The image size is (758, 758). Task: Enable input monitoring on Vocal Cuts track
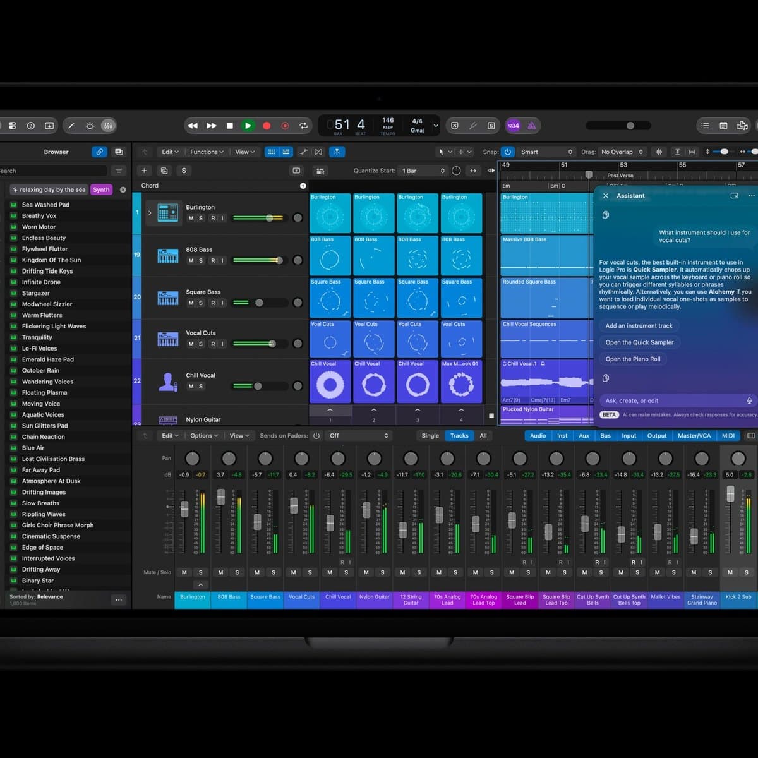pyautogui.click(x=222, y=344)
